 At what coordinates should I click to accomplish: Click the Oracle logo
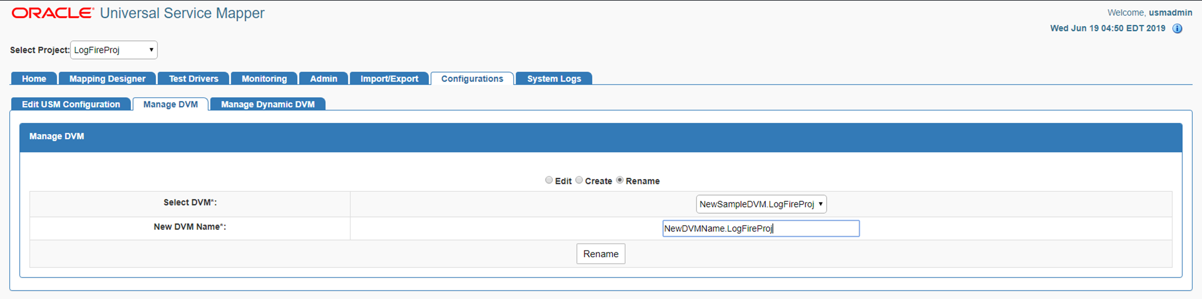53,13
